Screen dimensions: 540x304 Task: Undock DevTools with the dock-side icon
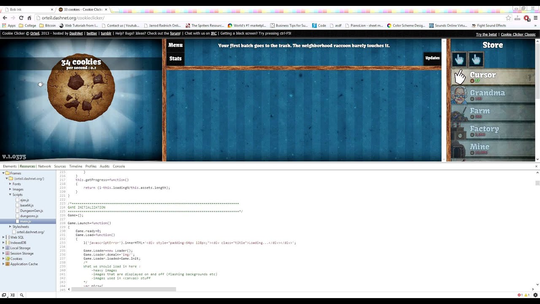(x=4, y=295)
